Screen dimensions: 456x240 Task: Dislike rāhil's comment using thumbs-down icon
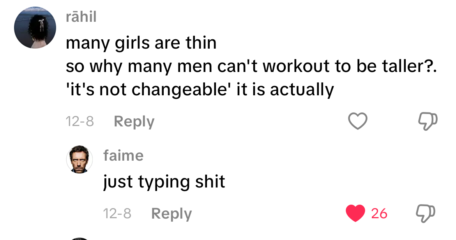click(x=428, y=121)
